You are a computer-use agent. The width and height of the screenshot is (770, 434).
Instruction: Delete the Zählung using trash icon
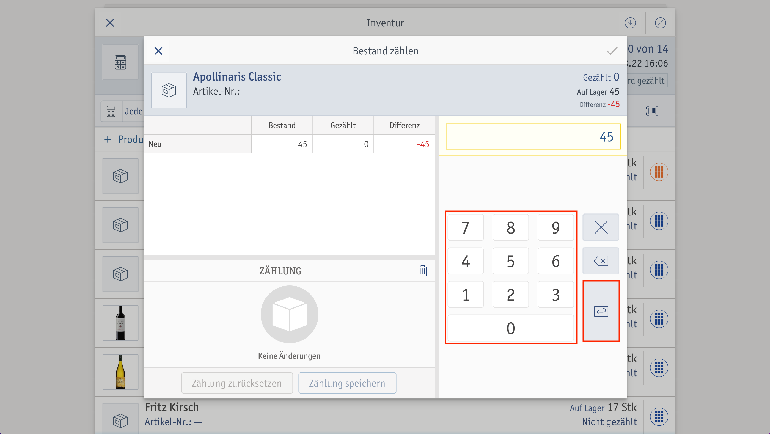[422, 271]
